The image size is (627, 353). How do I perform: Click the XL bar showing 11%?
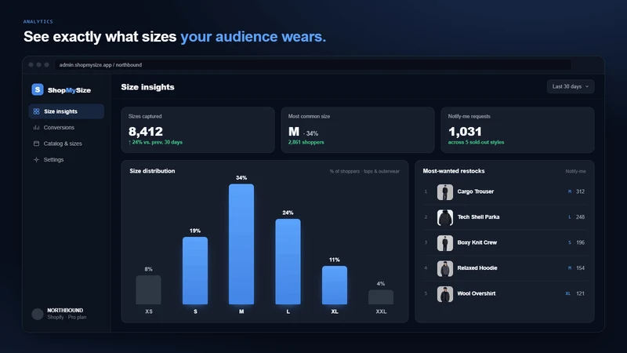(335, 285)
